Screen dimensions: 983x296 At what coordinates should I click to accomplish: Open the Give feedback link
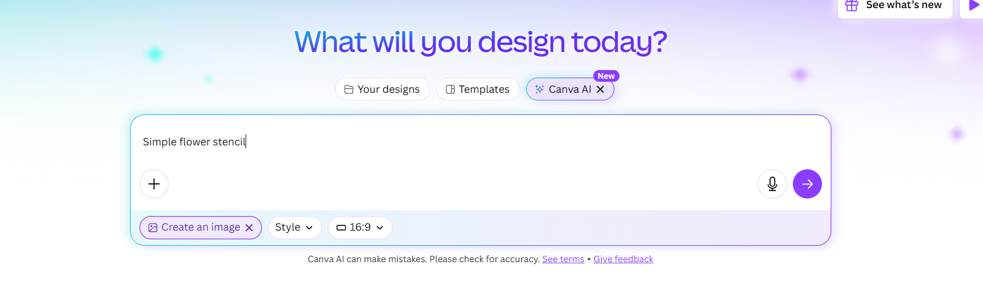tap(624, 259)
